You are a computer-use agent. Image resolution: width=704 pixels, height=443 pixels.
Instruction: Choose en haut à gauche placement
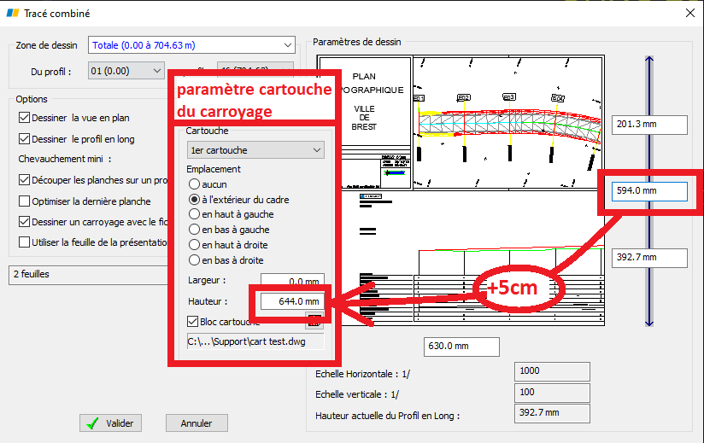[194, 214]
